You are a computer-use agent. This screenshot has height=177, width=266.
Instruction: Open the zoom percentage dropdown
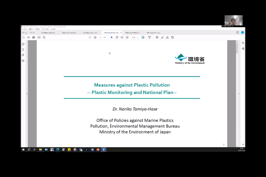pyautogui.click(x=135, y=38)
